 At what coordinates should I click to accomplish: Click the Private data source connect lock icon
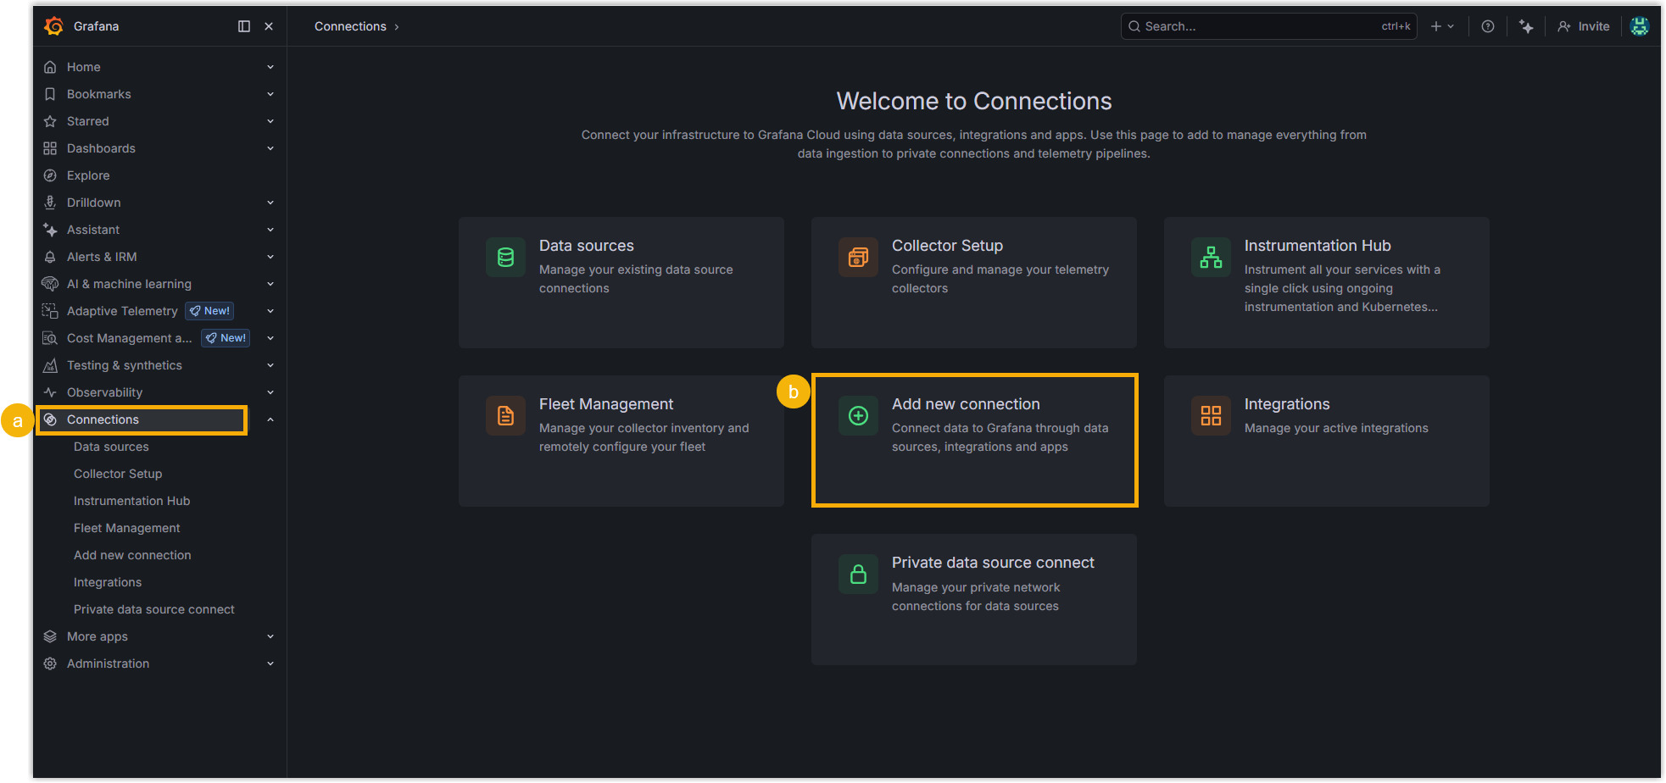tap(858, 574)
